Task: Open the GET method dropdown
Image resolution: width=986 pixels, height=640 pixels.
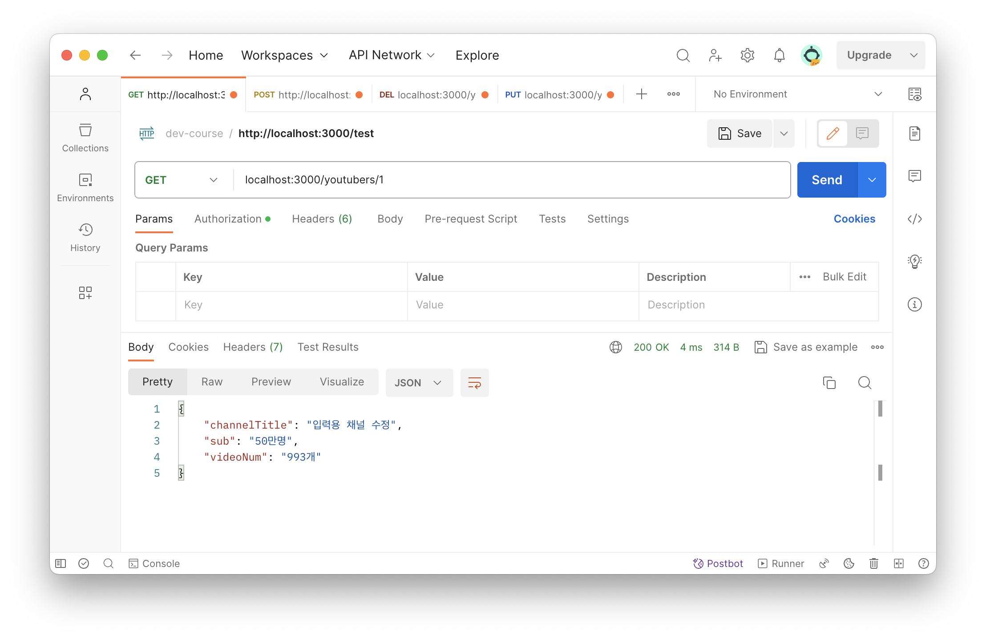Action: pos(182,180)
